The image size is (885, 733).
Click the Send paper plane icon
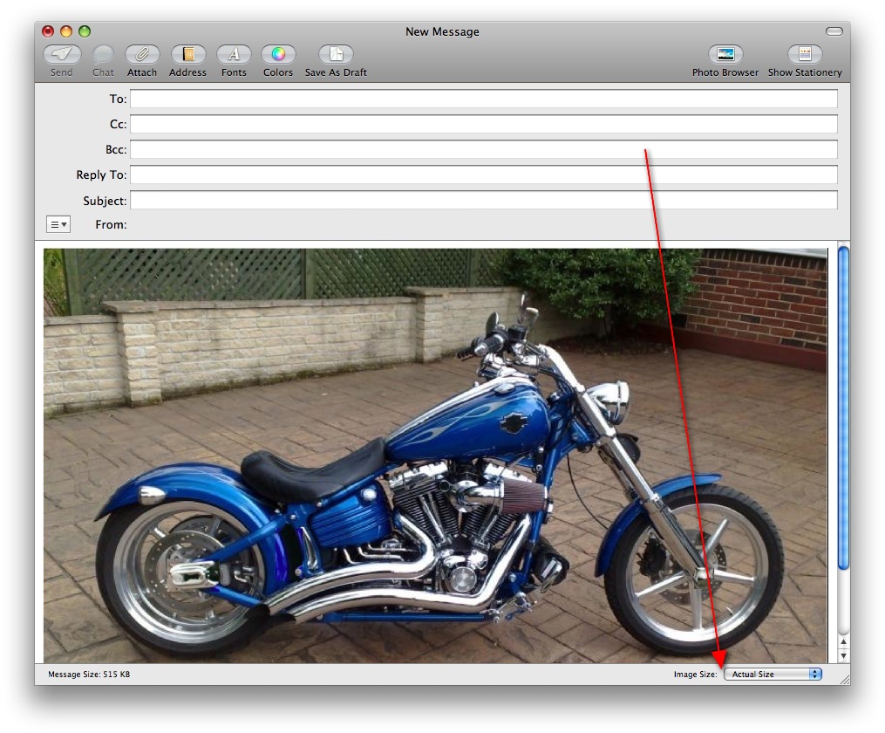(62, 54)
